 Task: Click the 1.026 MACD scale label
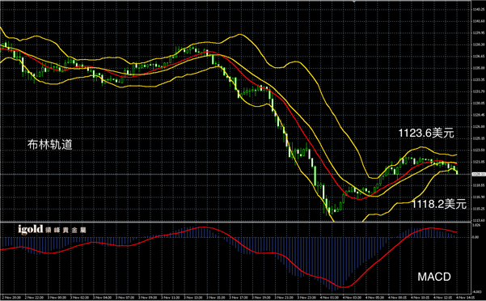[x=475, y=226]
